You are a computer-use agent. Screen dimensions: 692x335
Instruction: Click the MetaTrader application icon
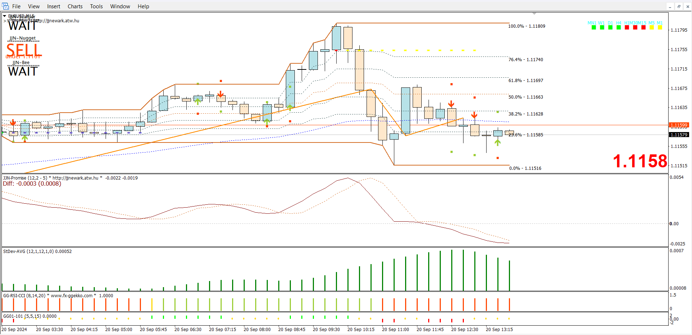[5, 6]
